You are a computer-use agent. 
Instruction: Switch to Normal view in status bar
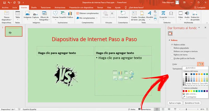(x=157, y=109)
